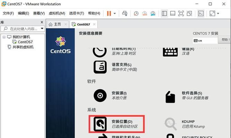Viewport: 231px width, 138px height.
Task: Open the 虚拟机(M) menu
Action: coord(57,13)
